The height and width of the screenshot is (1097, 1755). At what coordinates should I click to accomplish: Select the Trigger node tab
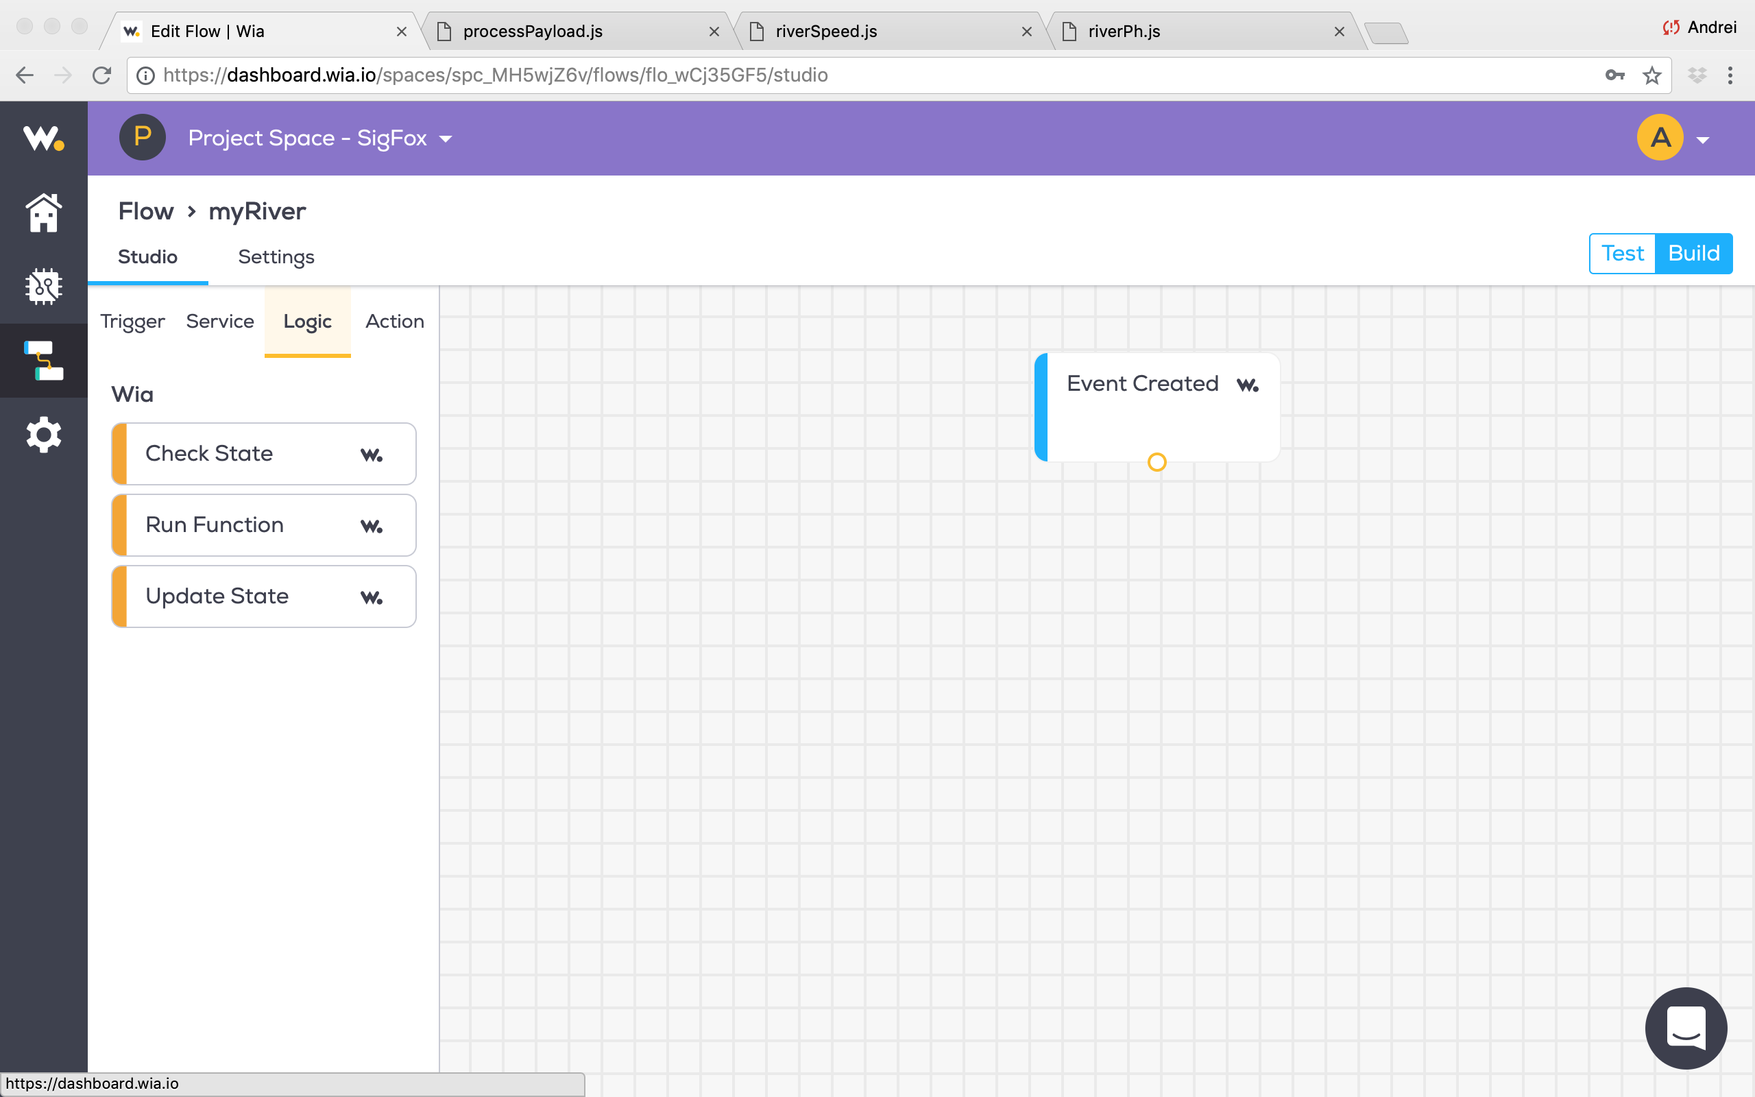click(133, 322)
